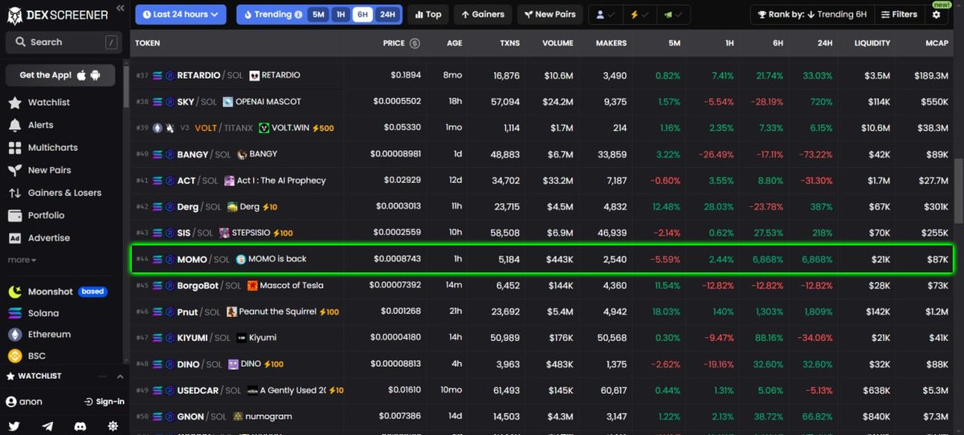Image resolution: width=964 pixels, height=435 pixels.
Task: Select Solana chain icon
Action: [14, 313]
